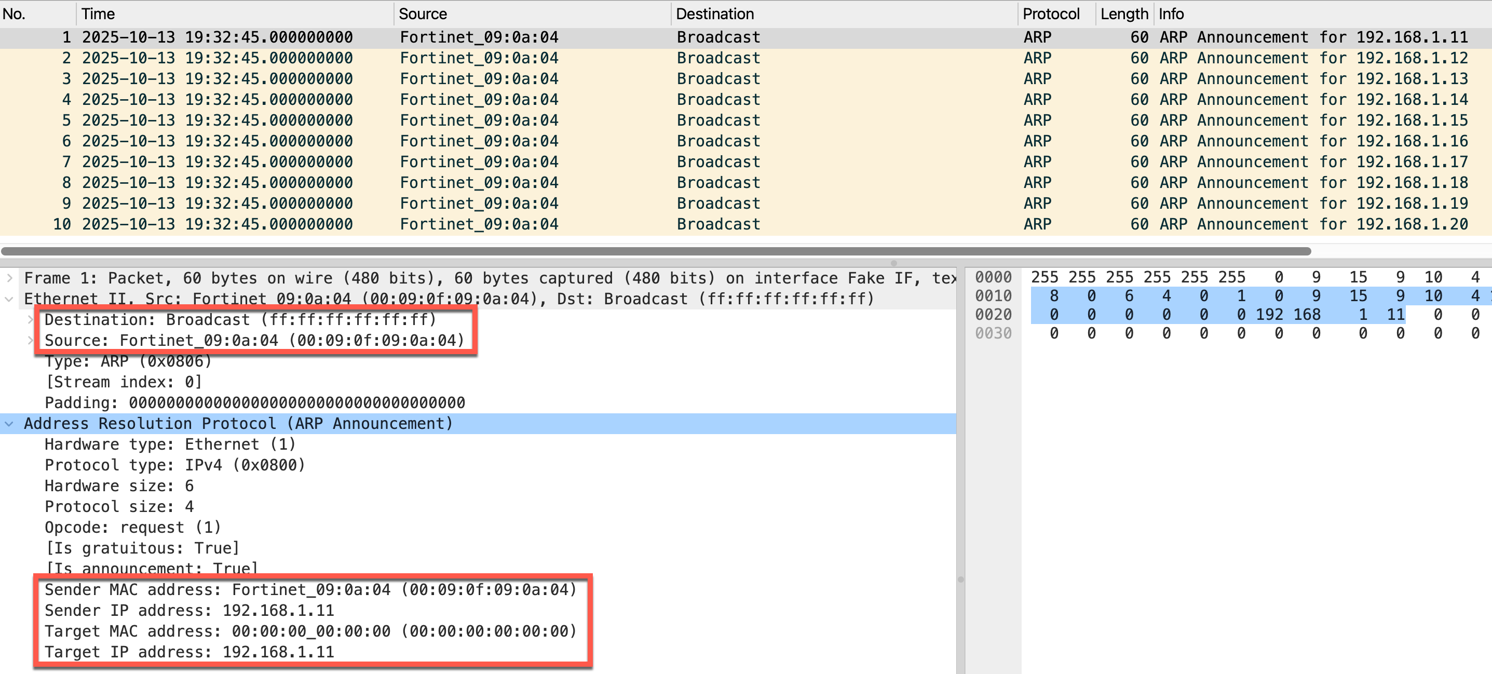Expand the Source Fortinet field
1492x674 pixels.
click(30, 341)
